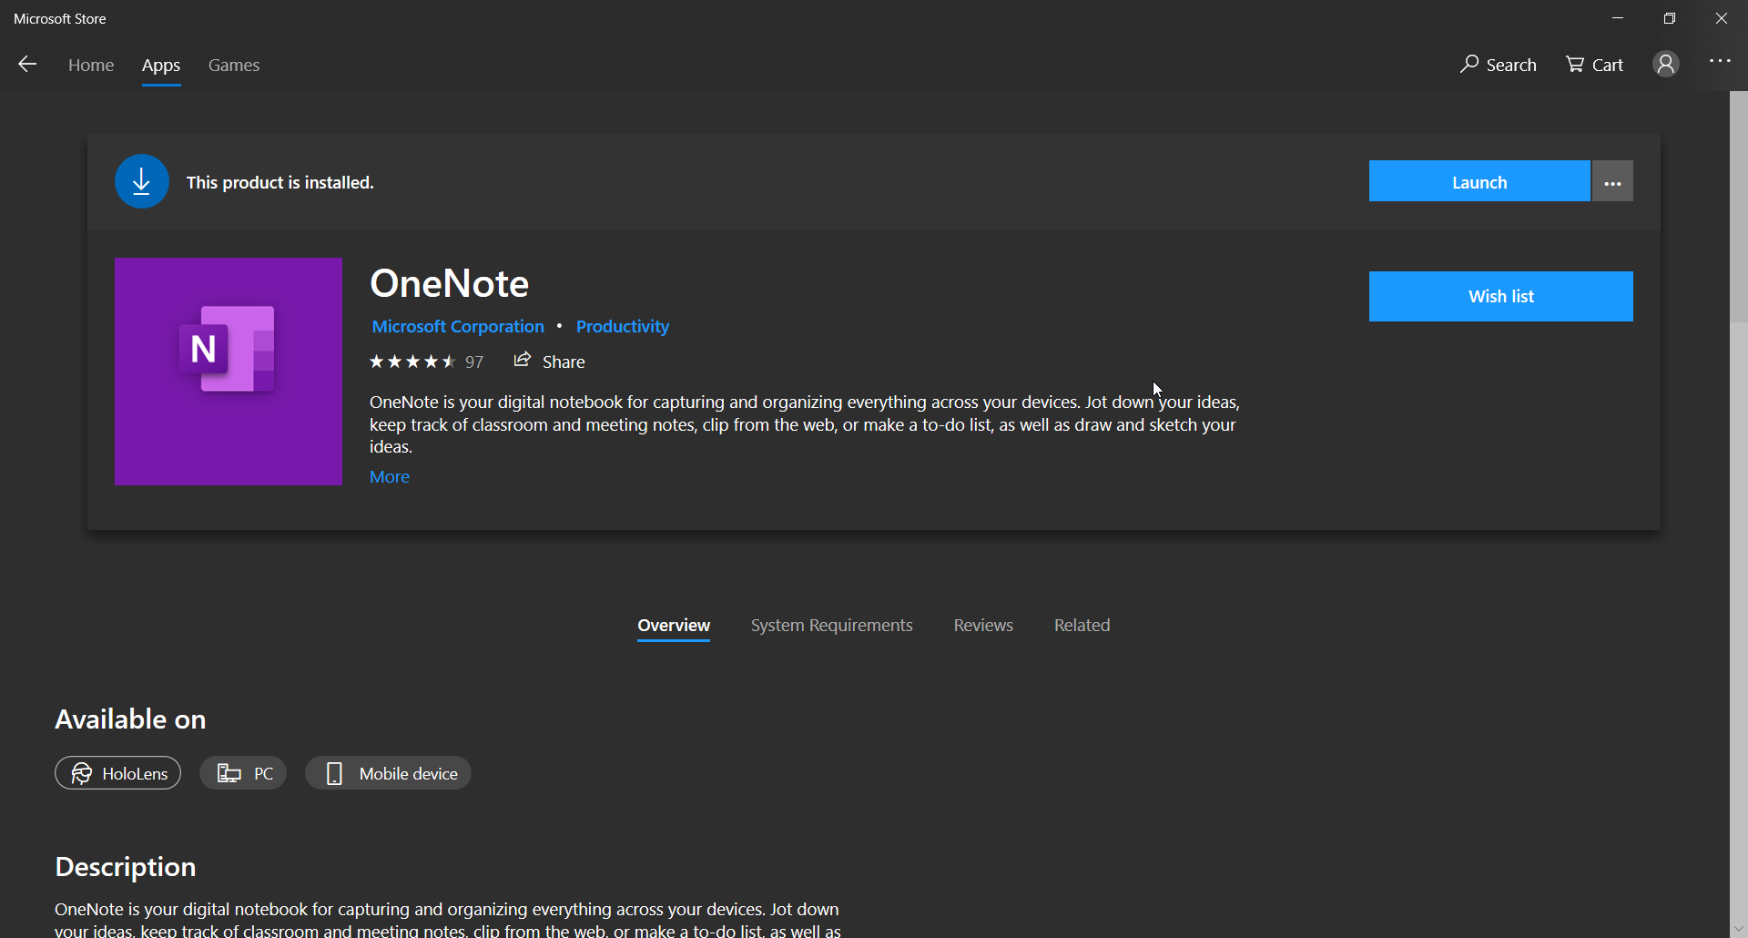
Task: Click the PC availability chip
Action: [x=243, y=773]
